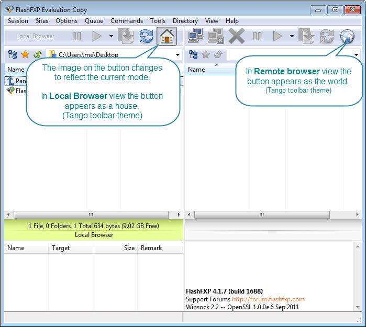Click the remote pane pause button
366x327 pixels.
click(257, 36)
